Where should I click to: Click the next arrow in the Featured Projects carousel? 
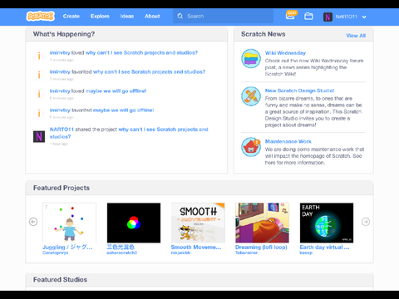click(366, 222)
